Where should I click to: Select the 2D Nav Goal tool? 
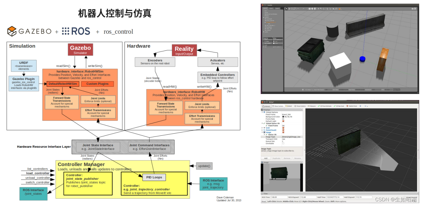[339, 106]
